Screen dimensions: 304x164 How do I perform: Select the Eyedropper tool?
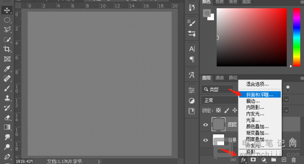pyautogui.click(x=7, y=69)
